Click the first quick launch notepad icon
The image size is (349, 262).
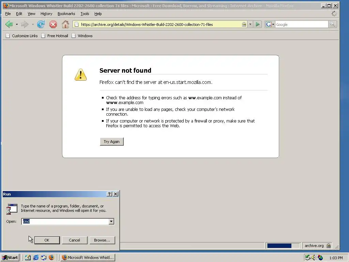[28, 258]
